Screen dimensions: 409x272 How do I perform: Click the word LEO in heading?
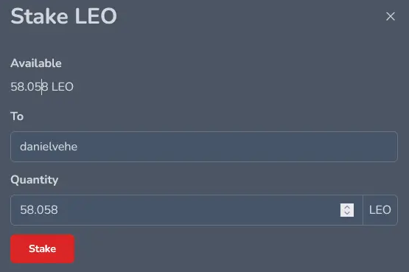96,16
